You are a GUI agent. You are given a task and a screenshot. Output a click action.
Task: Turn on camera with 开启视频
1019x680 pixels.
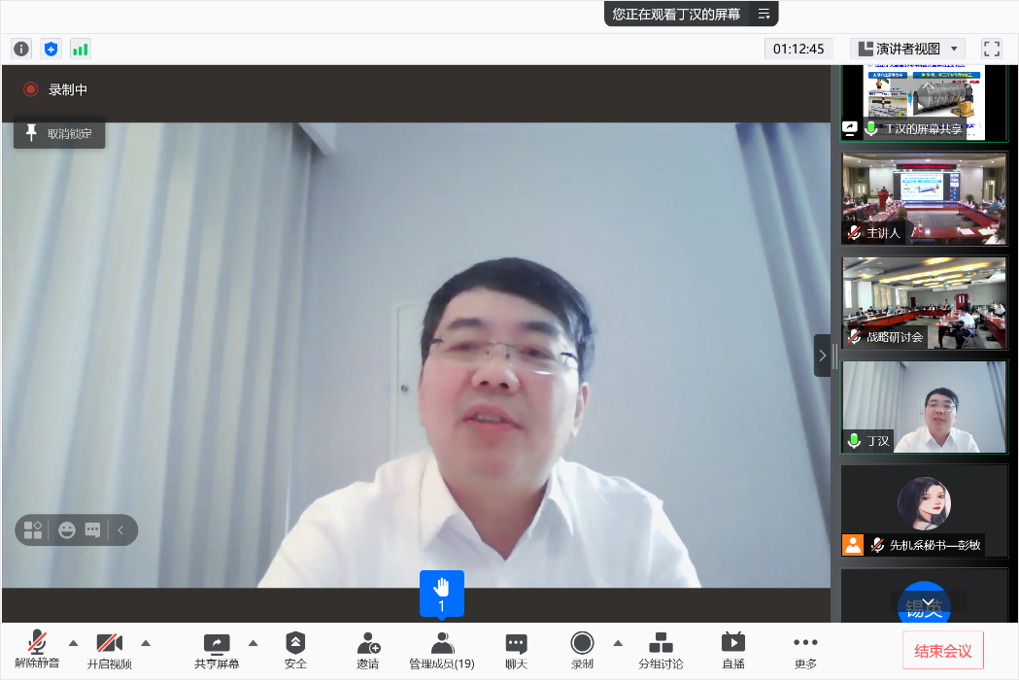(110, 650)
